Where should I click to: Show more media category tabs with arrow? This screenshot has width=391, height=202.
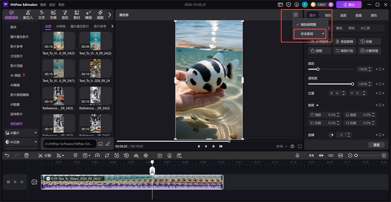[x=112, y=26]
